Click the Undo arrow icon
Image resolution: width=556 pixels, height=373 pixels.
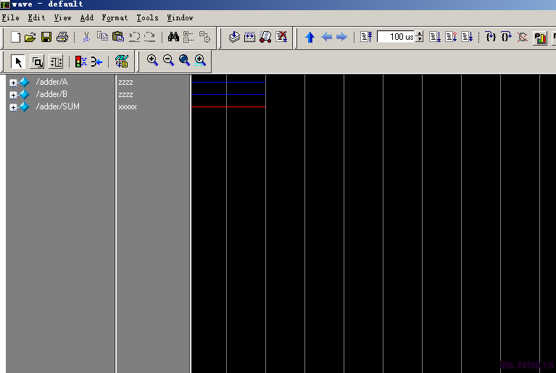coord(134,37)
